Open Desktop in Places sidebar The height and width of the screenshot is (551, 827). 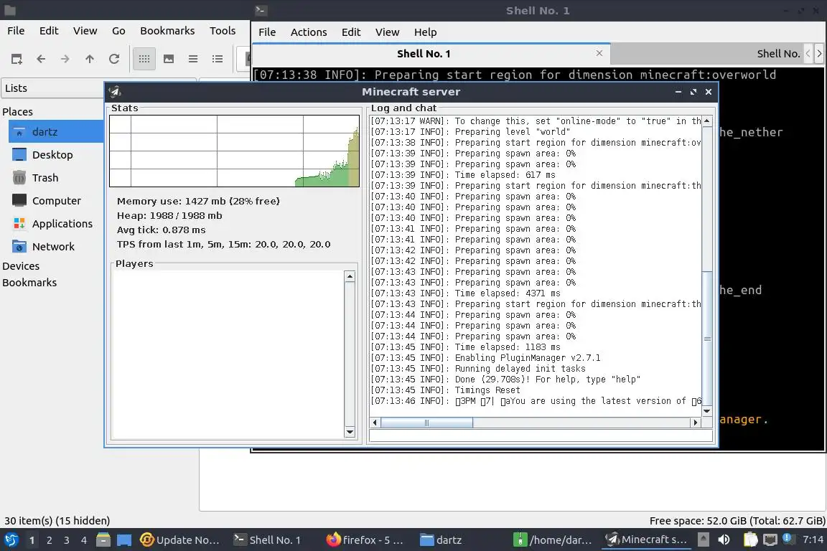(52, 155)
